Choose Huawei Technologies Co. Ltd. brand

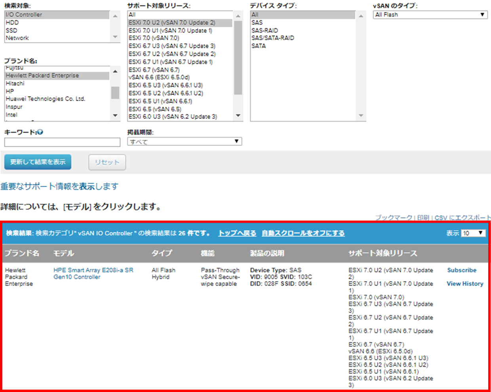[57, 99]
